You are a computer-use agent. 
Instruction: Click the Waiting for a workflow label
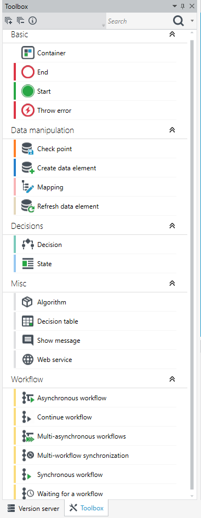[x=70, y=494]
